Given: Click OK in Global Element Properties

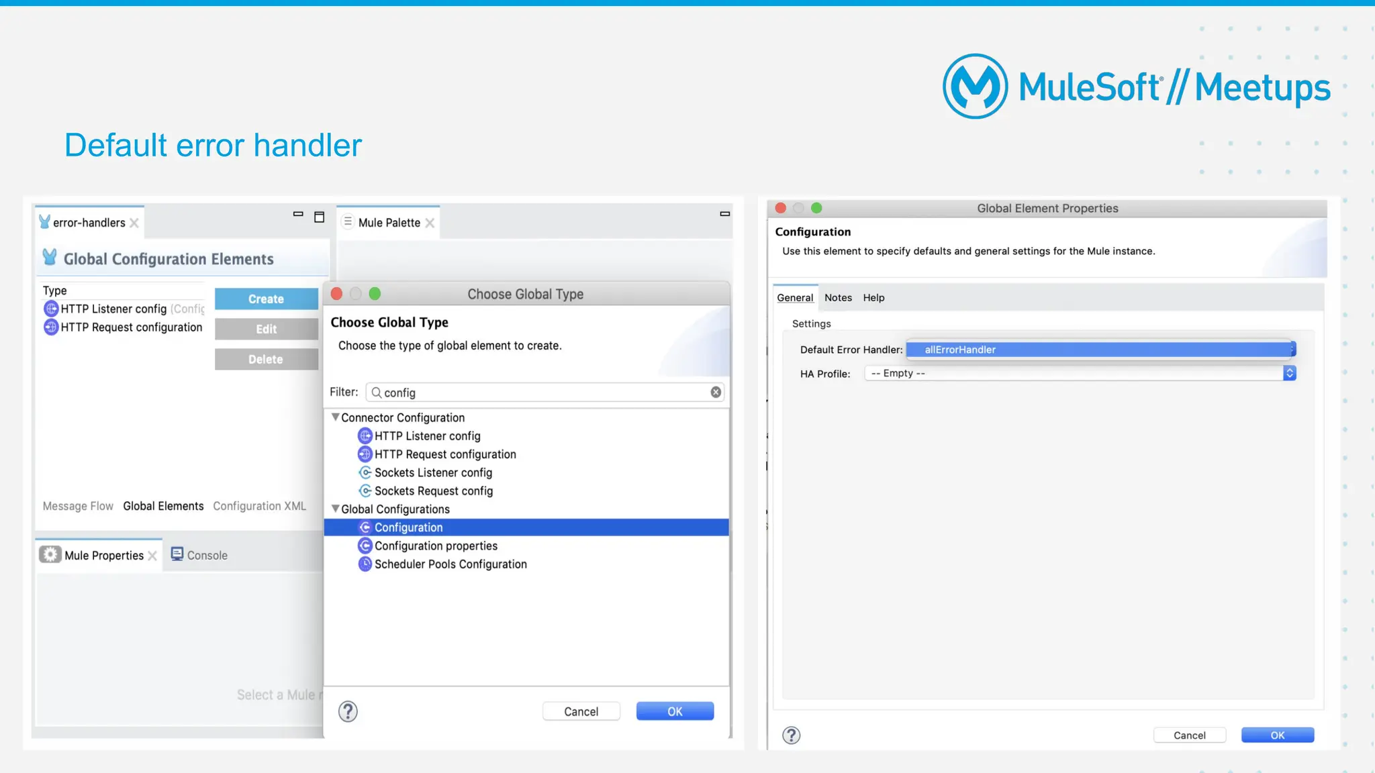Looking at the screenshot, I should [x=1277, y=735].
